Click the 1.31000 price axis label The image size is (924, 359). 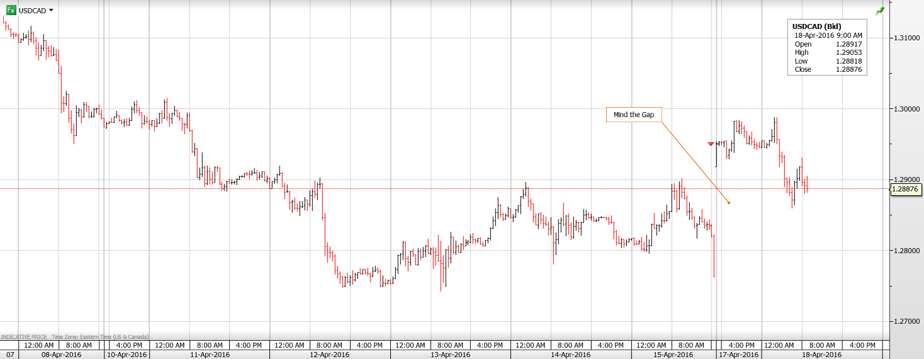tap(906, 38)
